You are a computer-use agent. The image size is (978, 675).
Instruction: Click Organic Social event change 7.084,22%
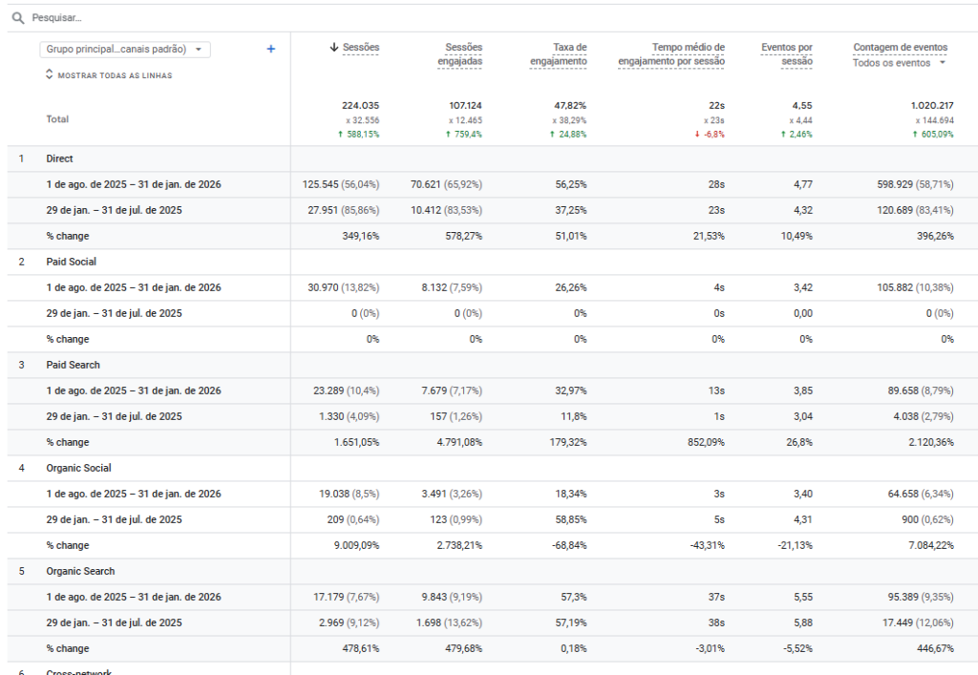click(x=930, y=545)
